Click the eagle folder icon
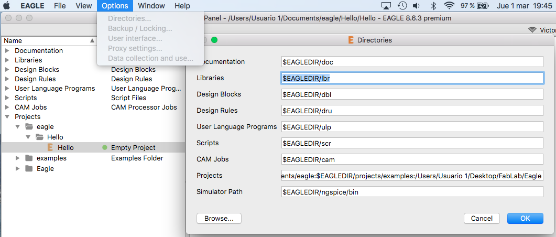The image size is (556, 237). click(x=29, y=127)
